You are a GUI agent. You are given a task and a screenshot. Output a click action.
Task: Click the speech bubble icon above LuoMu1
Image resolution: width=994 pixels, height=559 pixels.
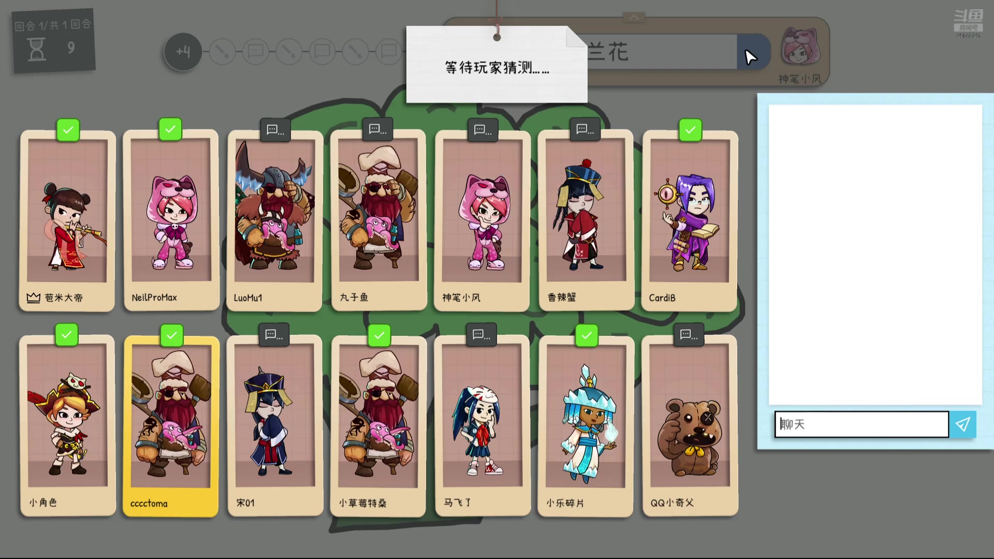275,129
